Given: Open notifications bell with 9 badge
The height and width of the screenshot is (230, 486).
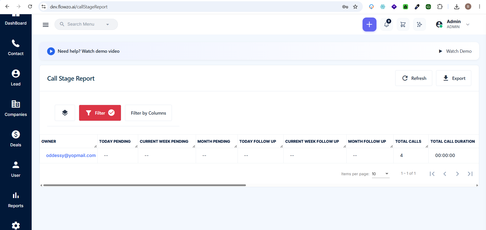Looking at the screenshot, I should (387, 24).
